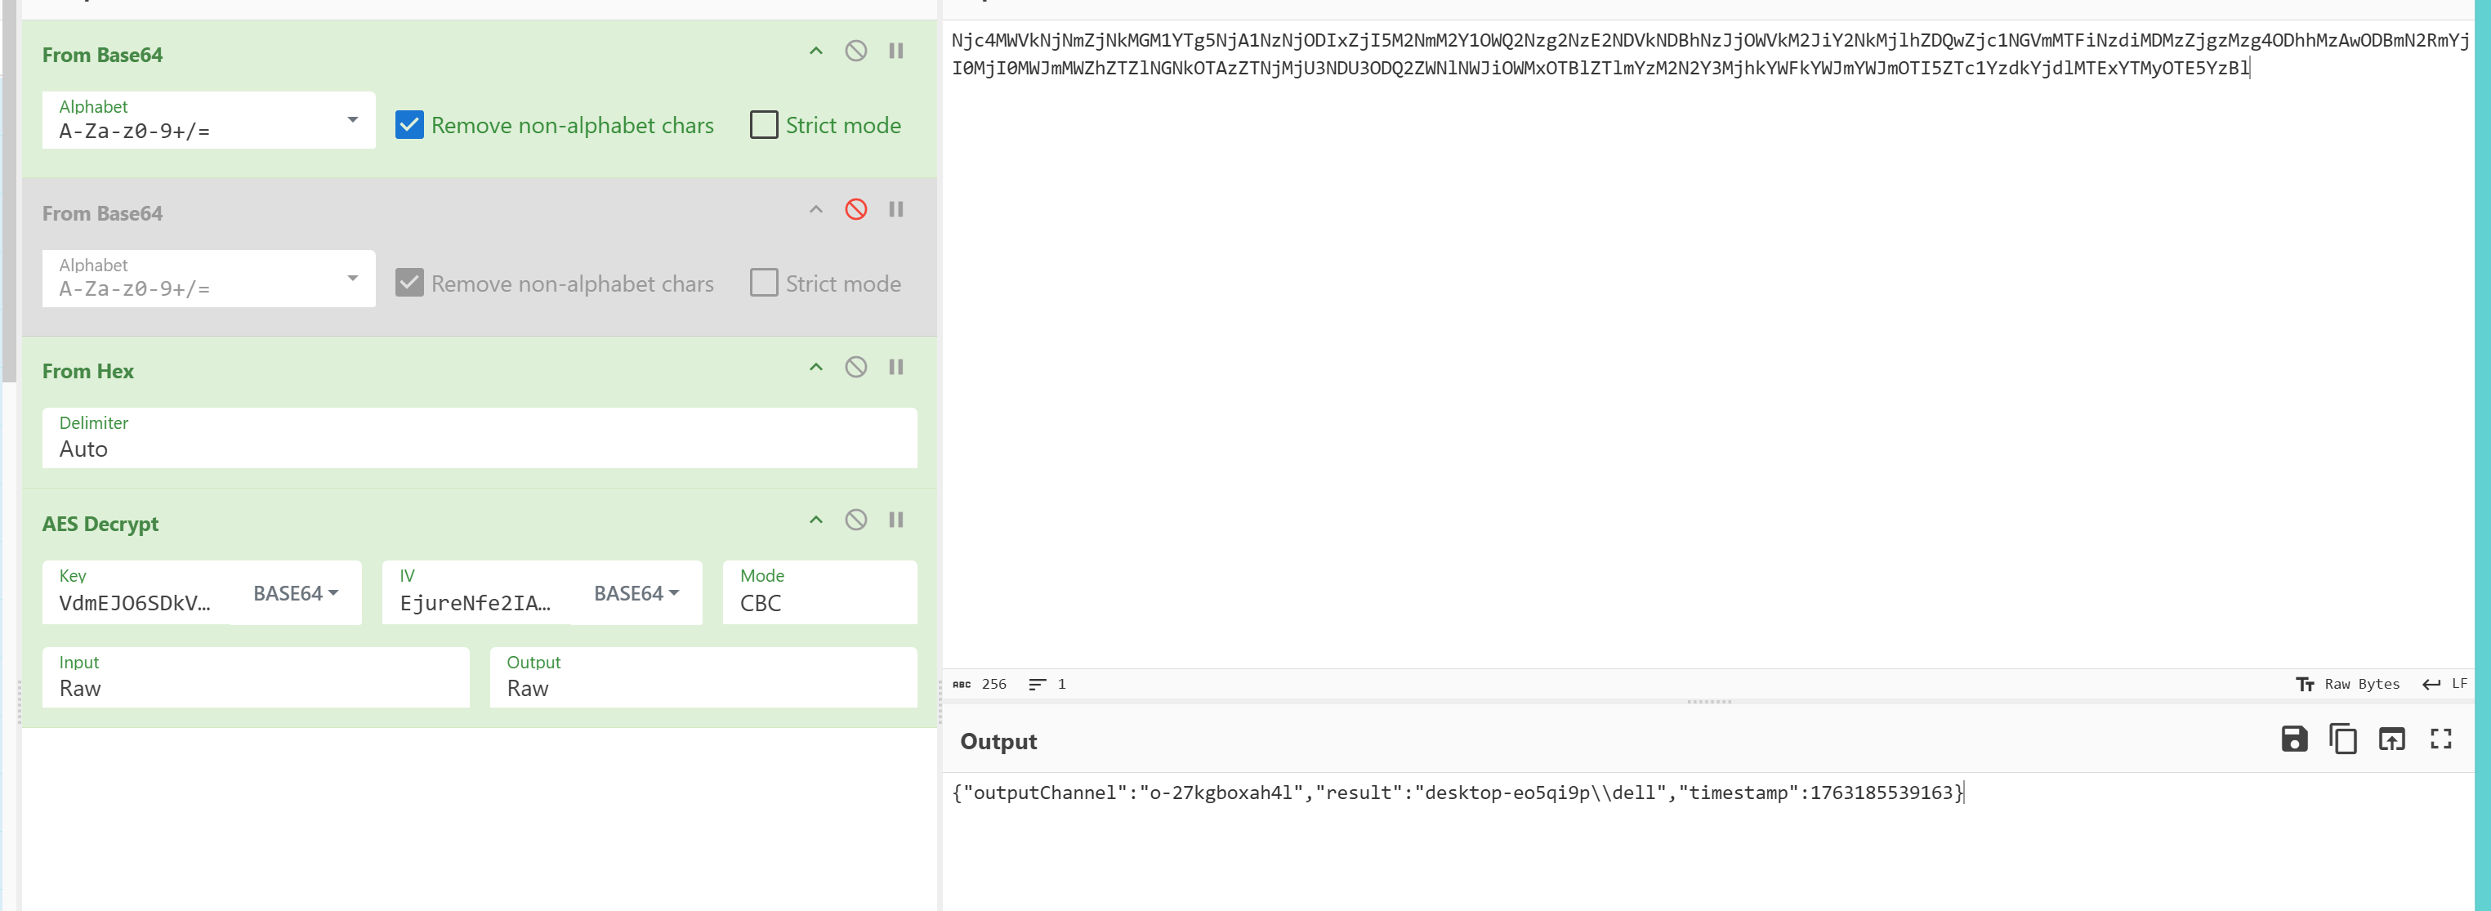Re-enable the disabled second From Base64 operation
Image resolution: width=2491 pixels, height=911 pixels.
click(x=856, y=210)
